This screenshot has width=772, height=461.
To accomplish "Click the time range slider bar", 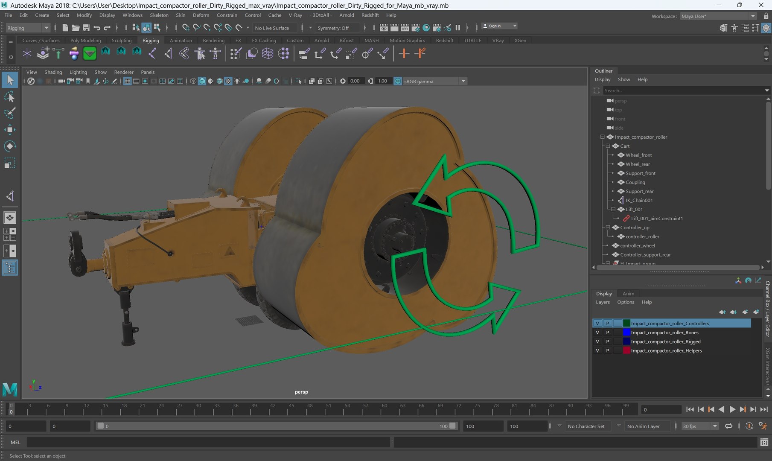I will (277, 426).
